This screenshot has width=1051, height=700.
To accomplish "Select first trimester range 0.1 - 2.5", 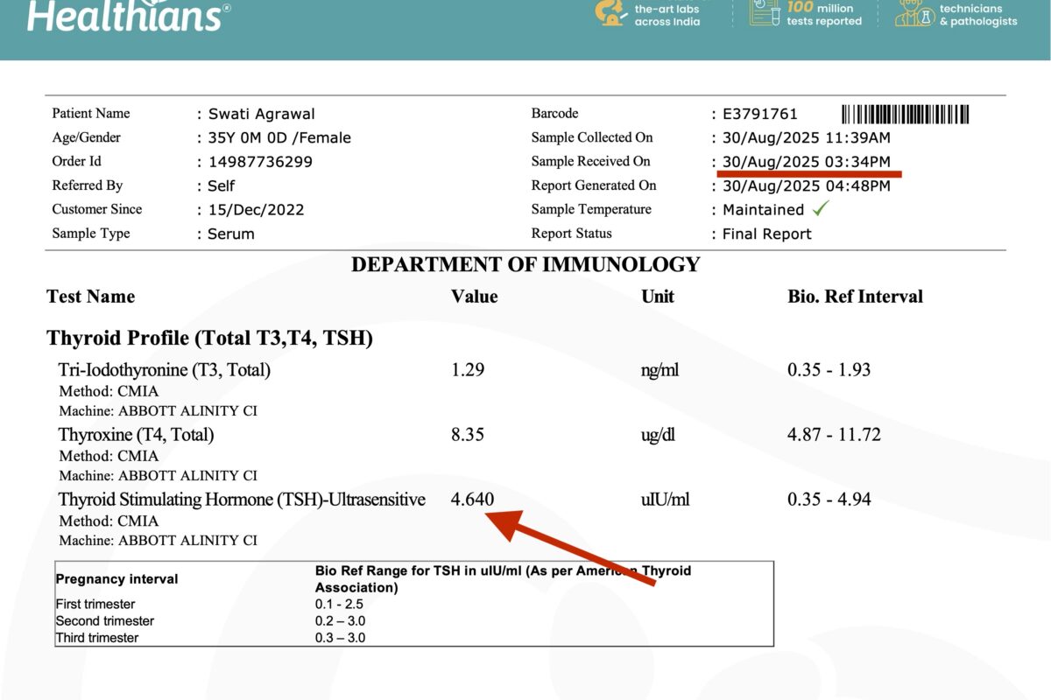I will 339,605.
